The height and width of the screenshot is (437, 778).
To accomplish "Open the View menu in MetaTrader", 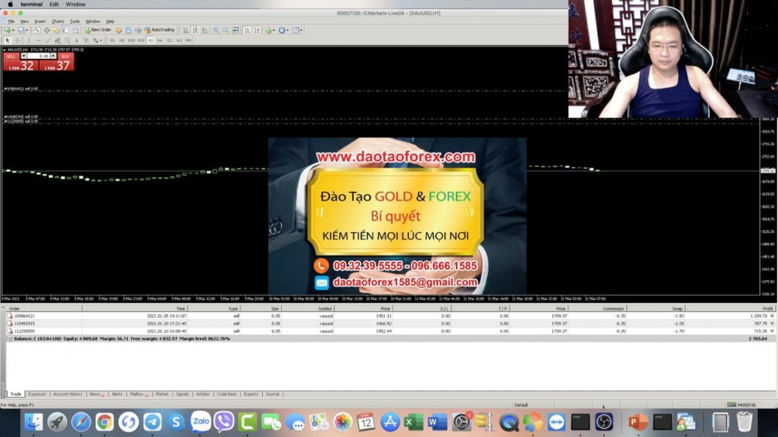I will point(25,21).
